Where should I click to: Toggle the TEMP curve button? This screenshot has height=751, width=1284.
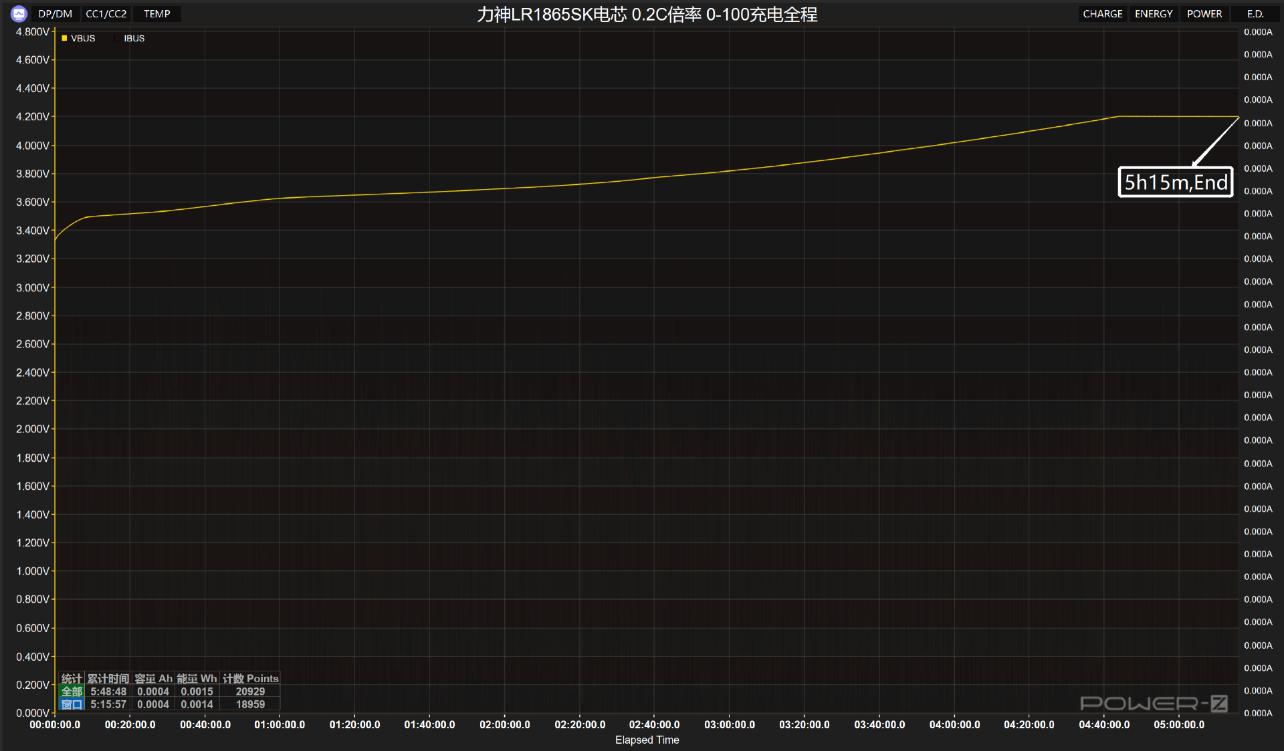(x=157, y=14)
